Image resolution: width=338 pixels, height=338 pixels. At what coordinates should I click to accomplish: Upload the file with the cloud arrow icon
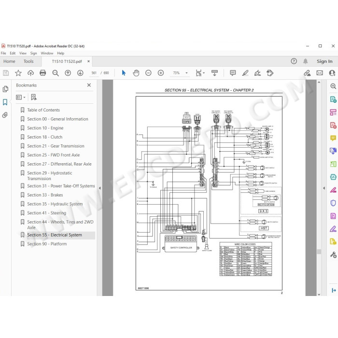pyautogui.click(x=30, y=73)
